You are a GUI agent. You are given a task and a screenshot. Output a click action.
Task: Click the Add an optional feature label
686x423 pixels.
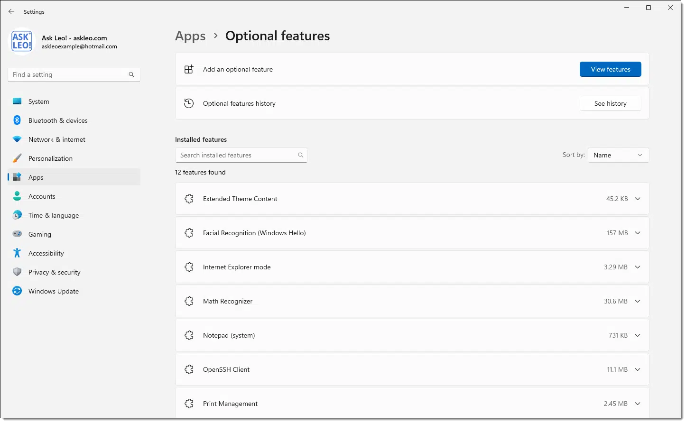[238, 69]
